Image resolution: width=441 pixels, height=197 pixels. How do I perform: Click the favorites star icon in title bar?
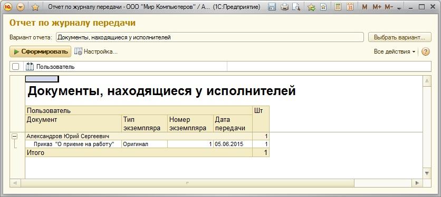tap(35, 7)
